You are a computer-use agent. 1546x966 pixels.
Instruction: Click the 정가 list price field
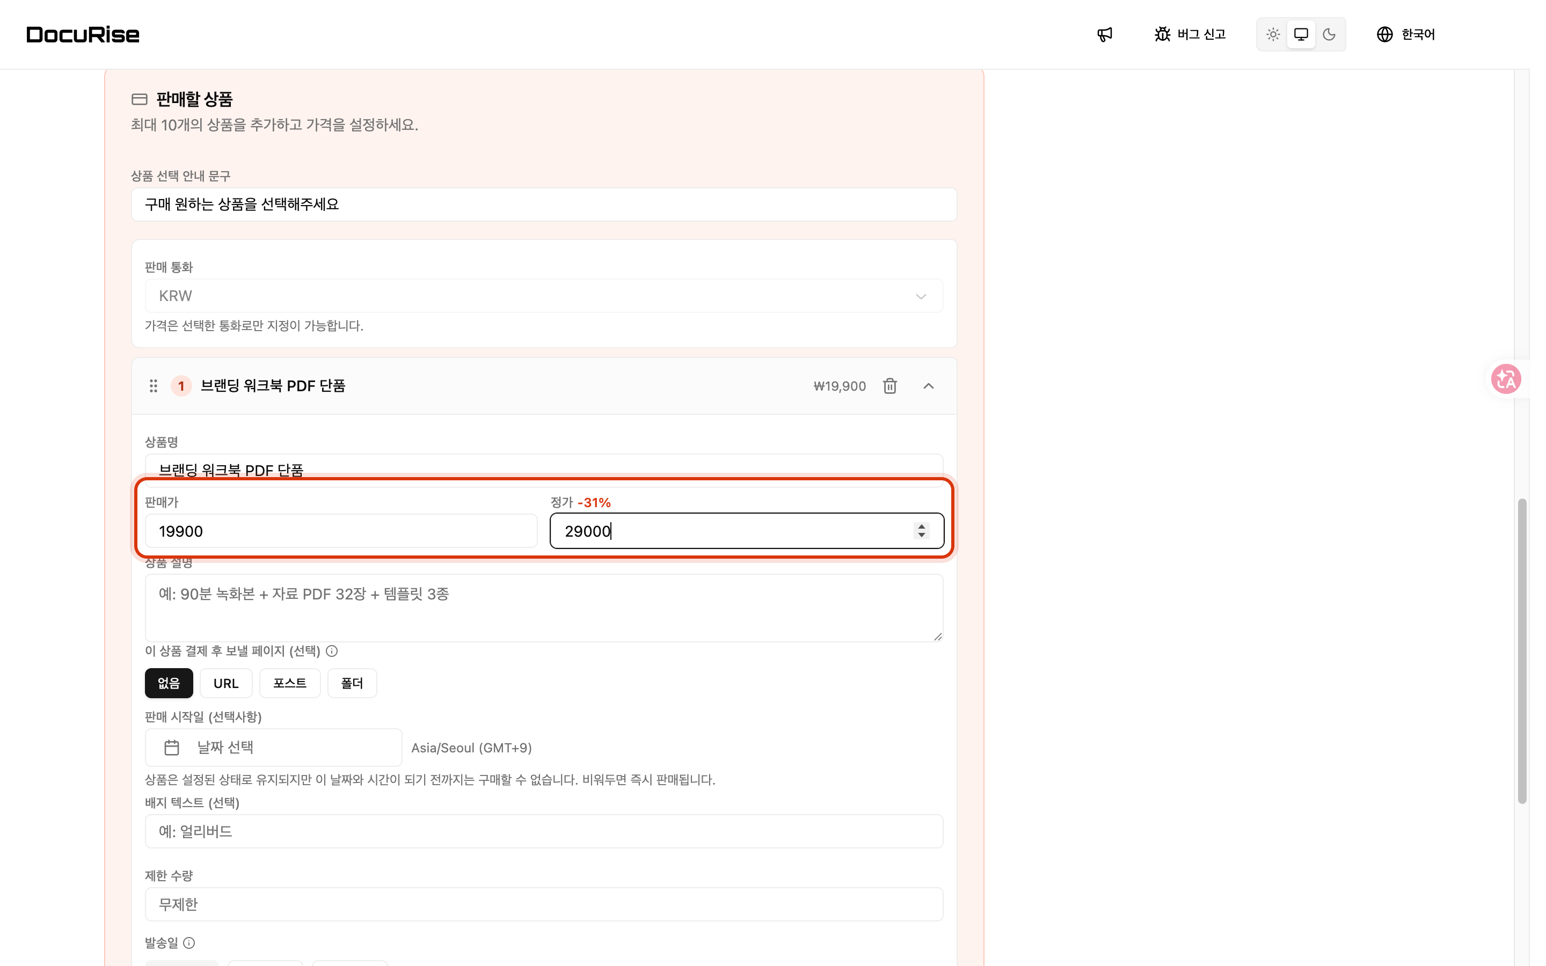click(746, 531)
